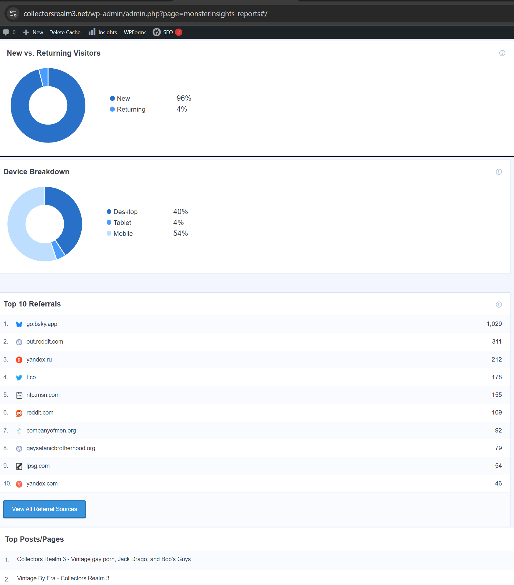Click the SEO gear icon

157,32
